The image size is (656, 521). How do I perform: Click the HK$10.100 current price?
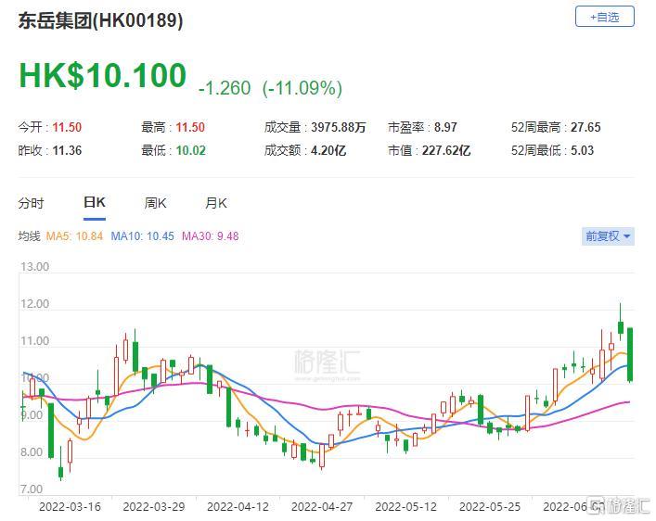coord(102,76)
